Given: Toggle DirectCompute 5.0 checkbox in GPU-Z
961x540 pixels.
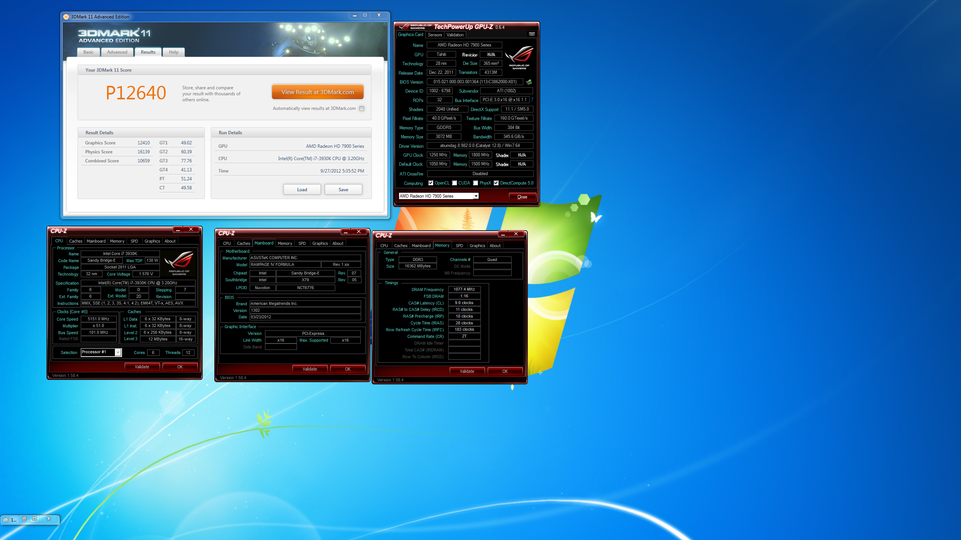Looking at the screenshot, I should point(496,183).
